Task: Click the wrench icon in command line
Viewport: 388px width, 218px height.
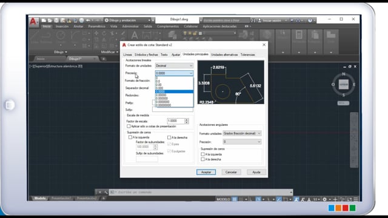Action: 105,192
